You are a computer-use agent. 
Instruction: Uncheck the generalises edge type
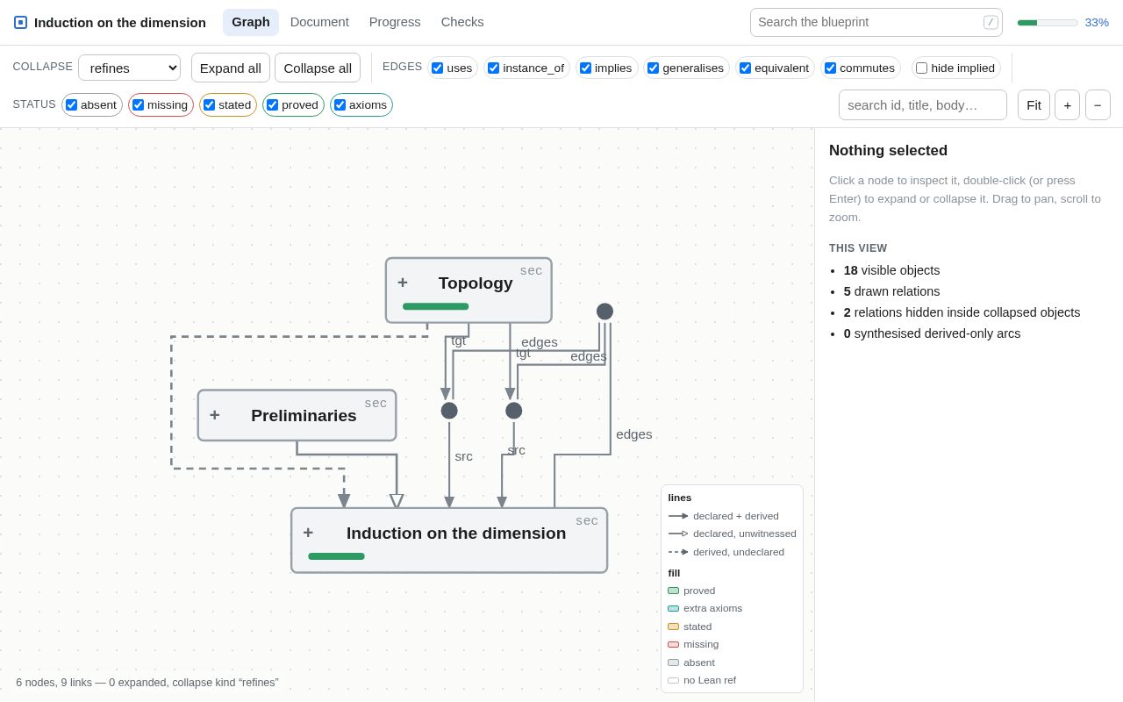(653, 68)
